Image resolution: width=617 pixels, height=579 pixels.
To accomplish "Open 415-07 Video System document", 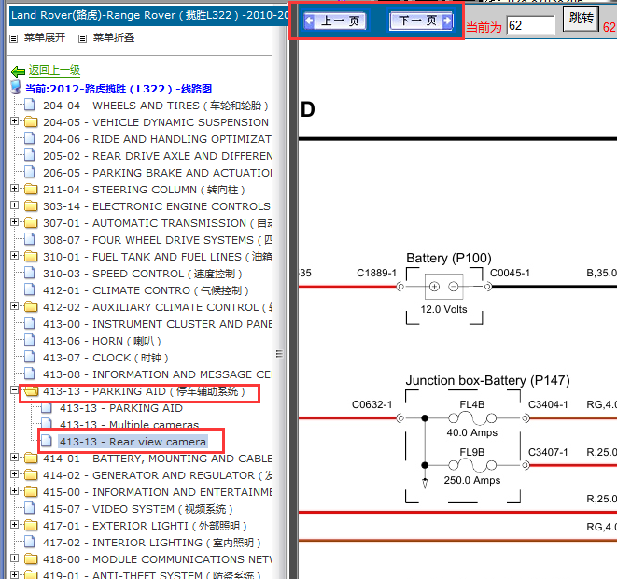I will [x=138, y=509].
